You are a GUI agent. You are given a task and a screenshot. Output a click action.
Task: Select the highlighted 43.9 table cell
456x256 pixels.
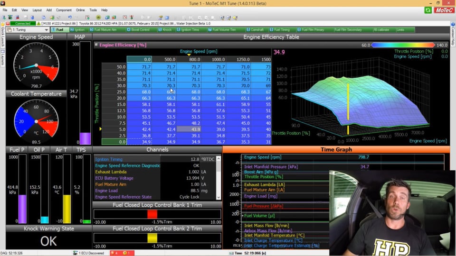click(x=189, y=129)
